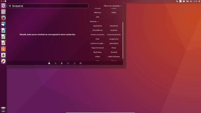Open the sound volume indicator
The image size is (201, 113).
tap(191, 1)
